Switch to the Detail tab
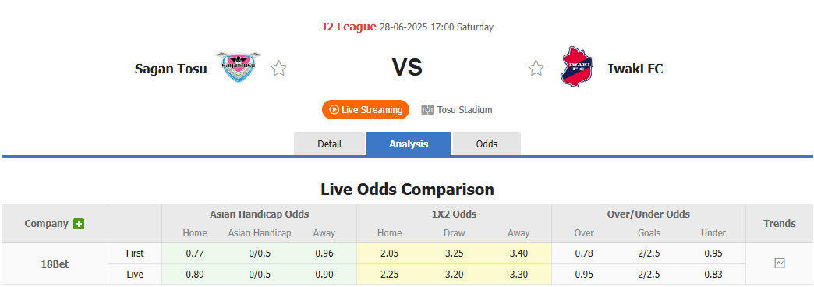Viewport: 814px width, 287px height. pos(329,143)
